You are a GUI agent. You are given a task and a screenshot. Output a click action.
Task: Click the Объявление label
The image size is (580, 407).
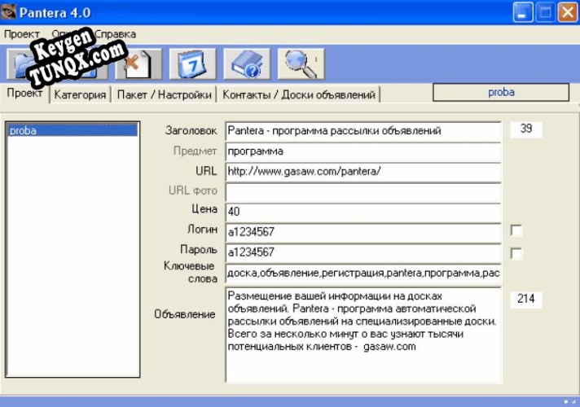click(x=185, y=314)
